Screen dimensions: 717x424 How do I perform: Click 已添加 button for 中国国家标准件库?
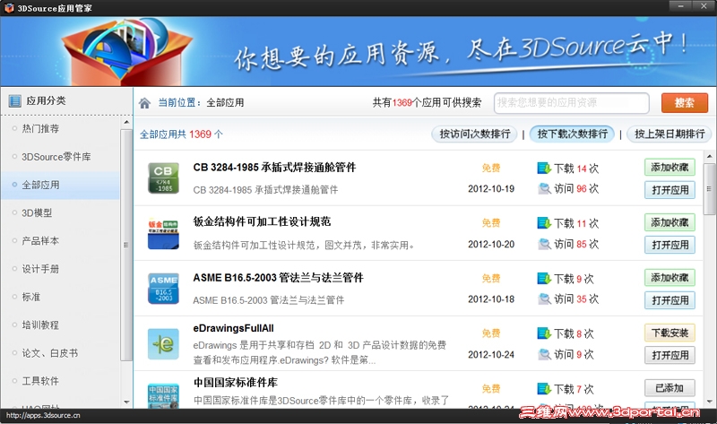pyautogui.click(x=669, y=388)
